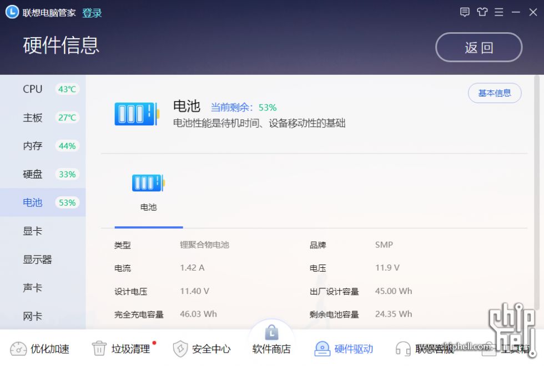
Task: Open the hamburger main menu
Action: [x=499, y=12]
